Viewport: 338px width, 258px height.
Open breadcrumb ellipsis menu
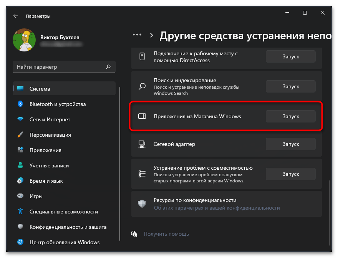(x=137, y=35)
